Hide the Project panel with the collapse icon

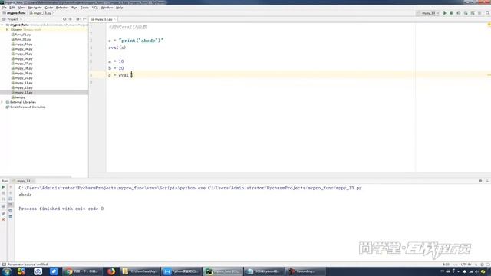click(84, 19)
